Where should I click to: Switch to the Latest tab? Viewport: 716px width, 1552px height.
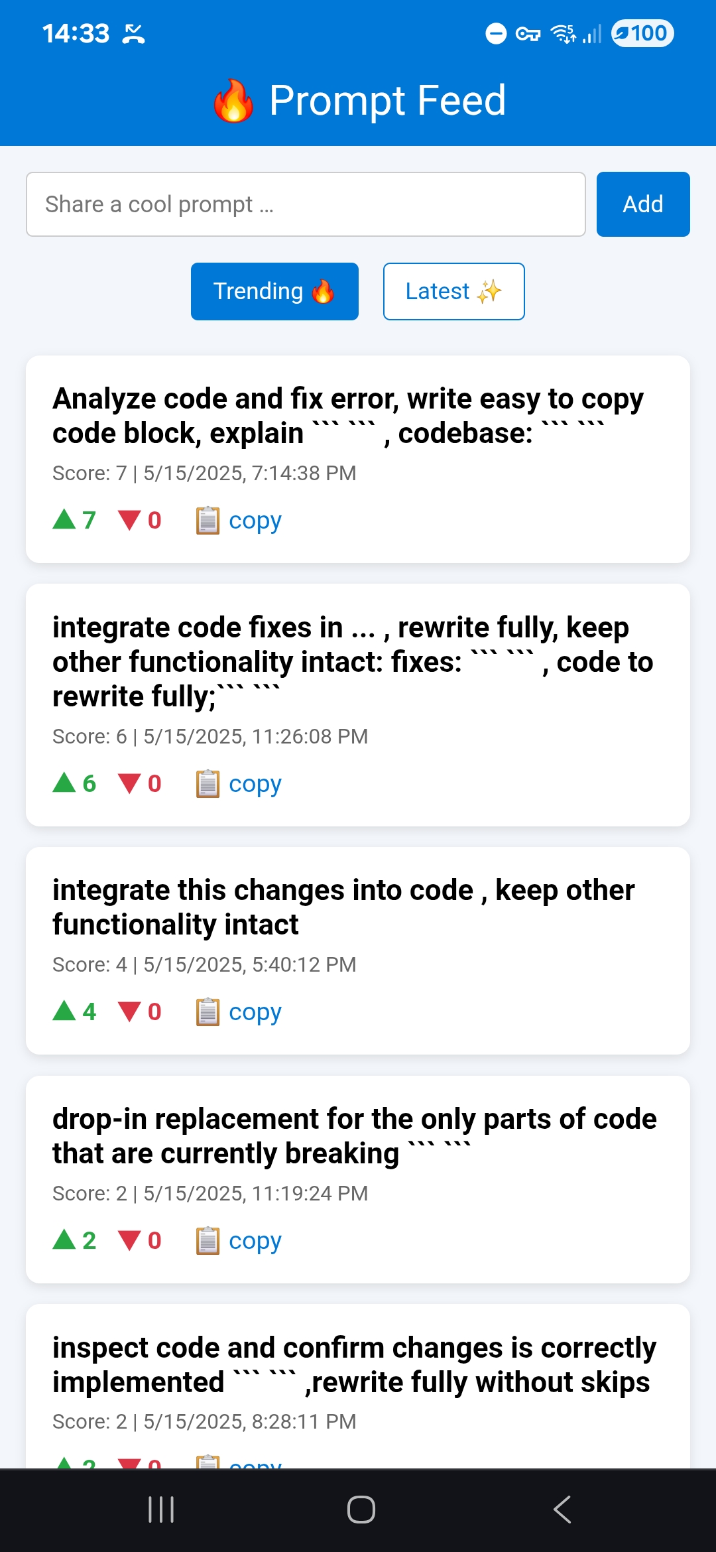tap(454, 291)
